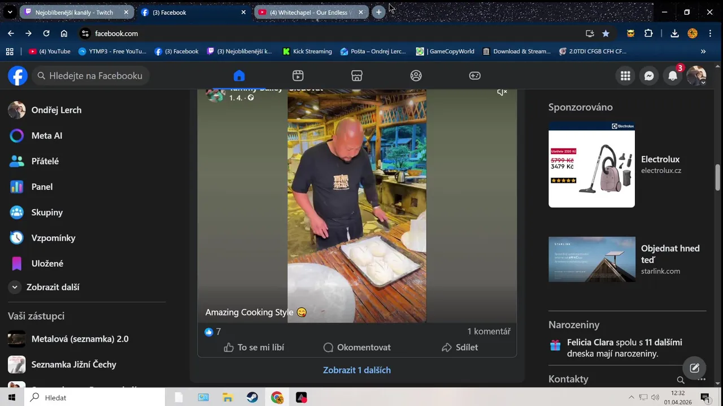Image resolution: width=723 pixels, height=406 pixels.
Task: Open File Explorer from the taskbar
Action: [228, 398]
